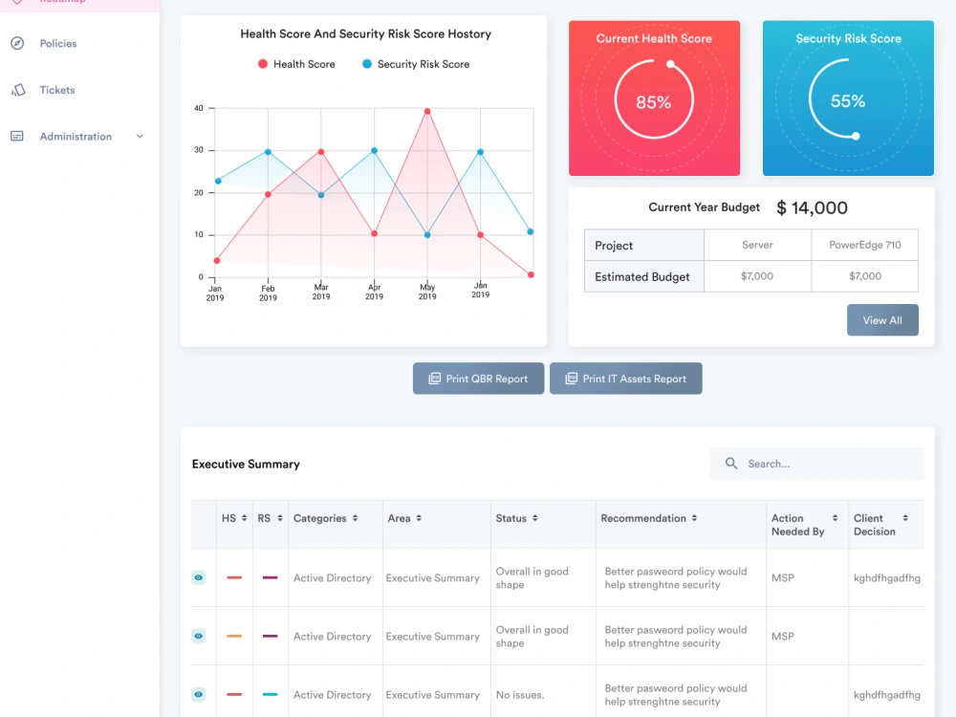Click the third row cyan RS indicator

(x=271, y=694)
